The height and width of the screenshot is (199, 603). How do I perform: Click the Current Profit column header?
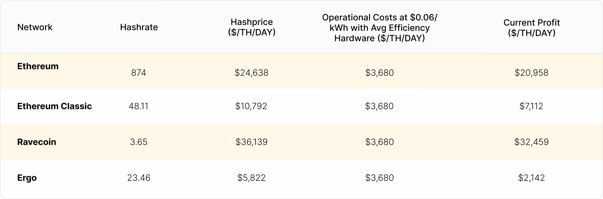point(531,28)
